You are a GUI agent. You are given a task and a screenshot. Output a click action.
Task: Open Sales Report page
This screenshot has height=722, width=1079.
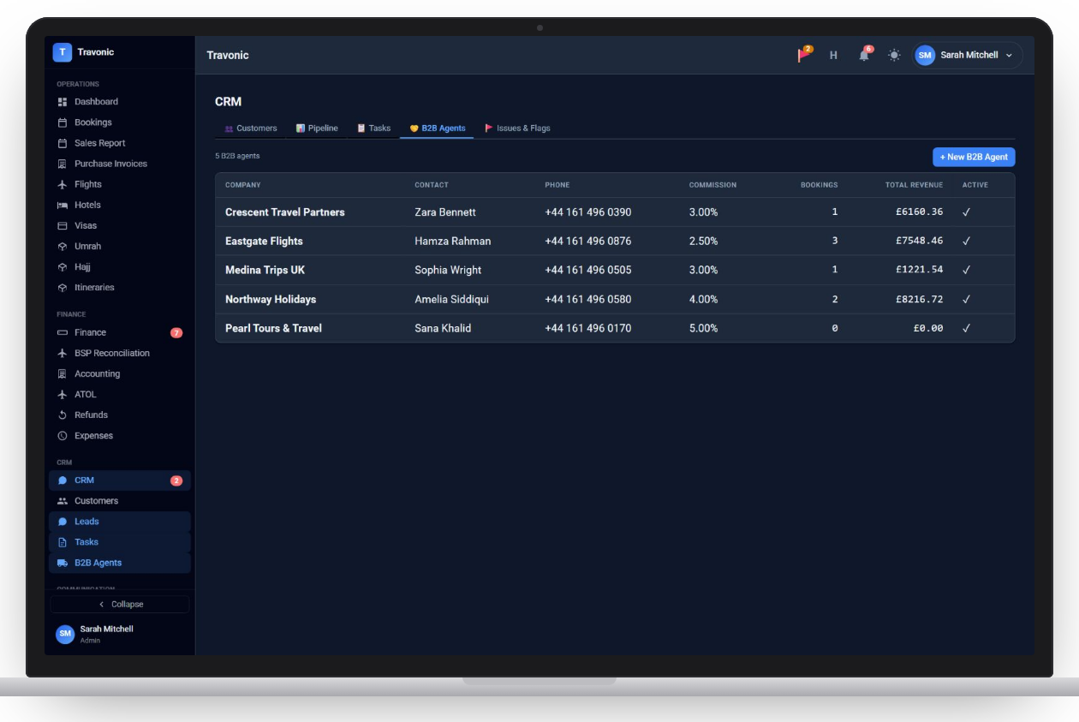120,143
